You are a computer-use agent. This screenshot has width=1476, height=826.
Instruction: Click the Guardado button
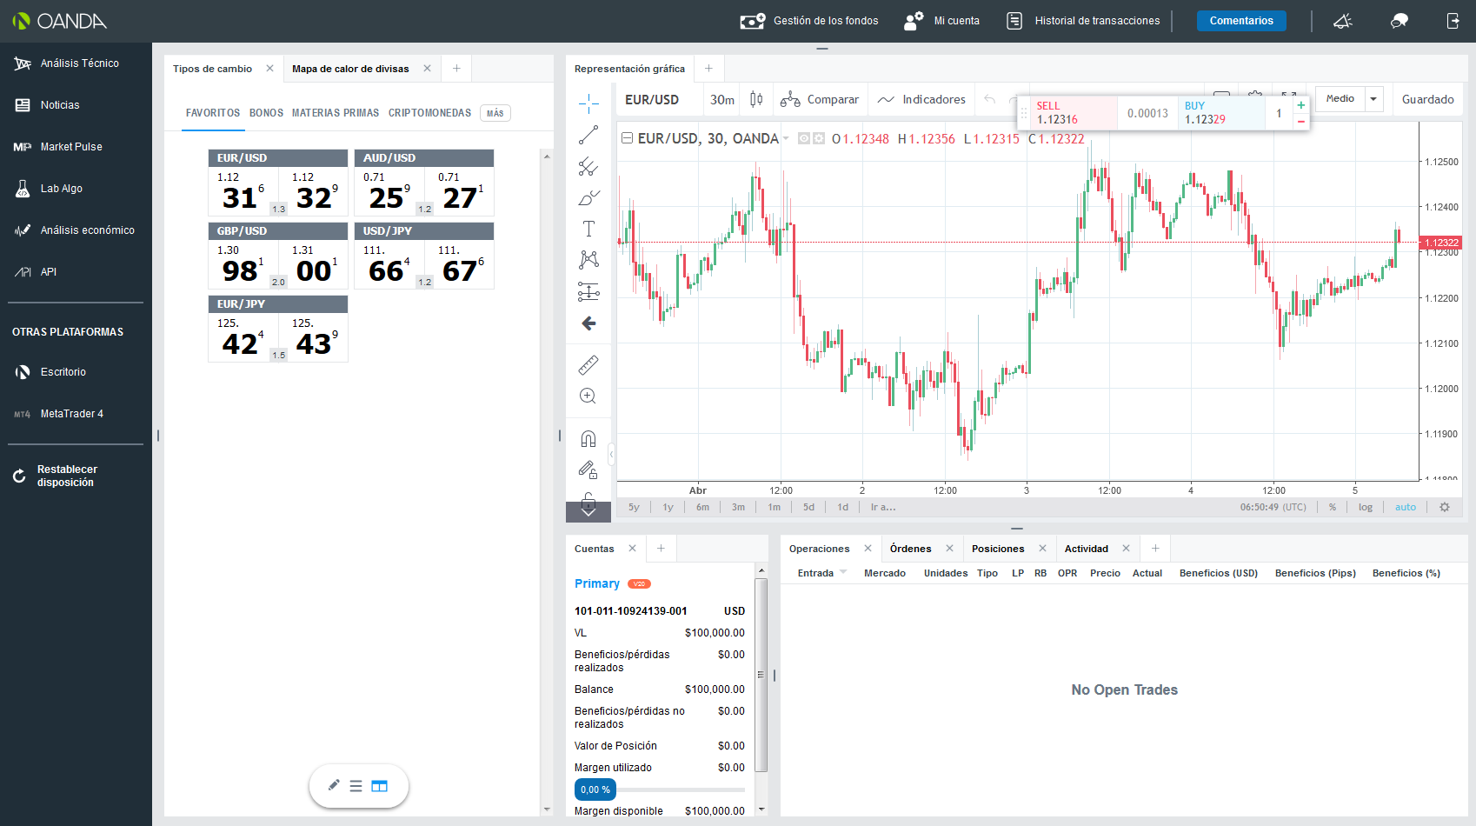coord(1427,100)
